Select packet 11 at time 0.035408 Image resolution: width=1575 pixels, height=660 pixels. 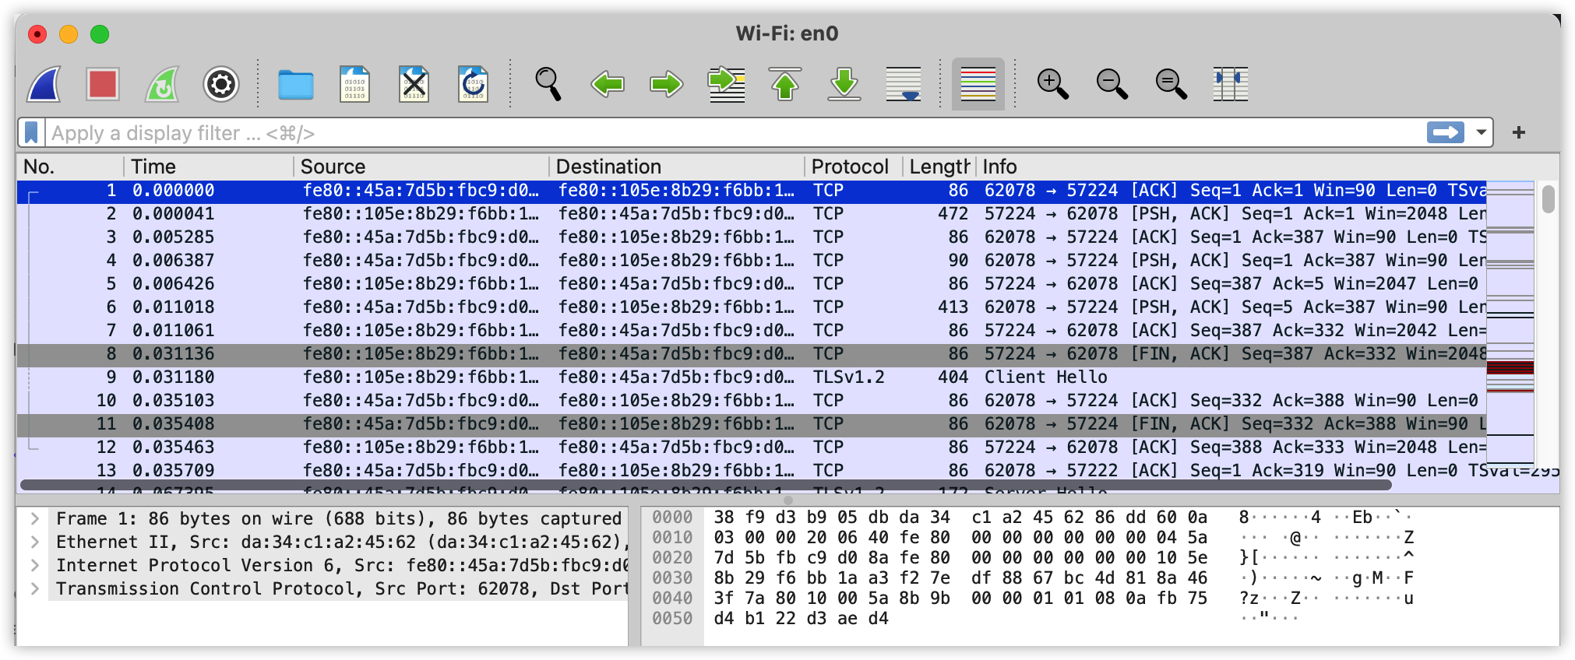(752, 423)
